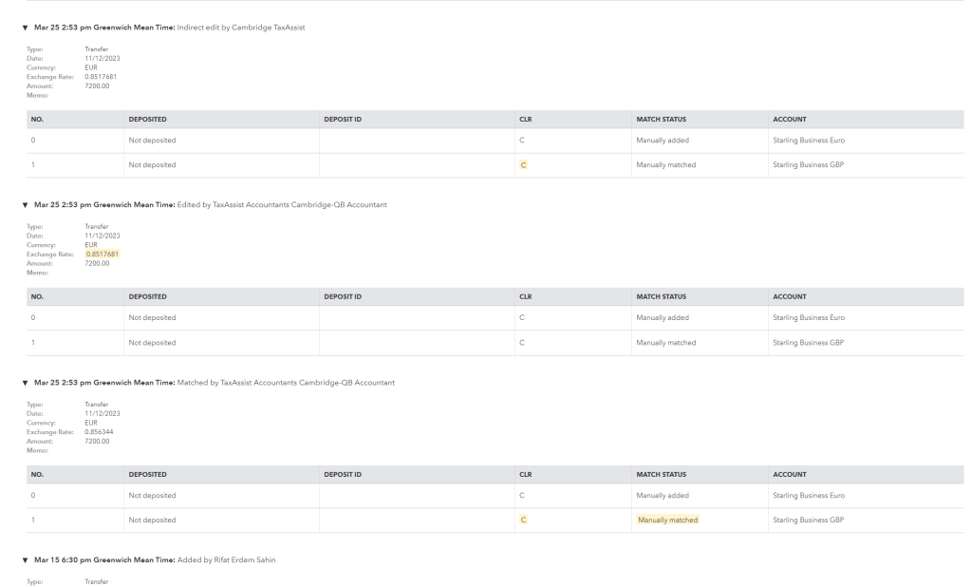This screenshot has height=587, width=971.
Task: Click Manually matched status in Edited entry
Action: [665, 342]
